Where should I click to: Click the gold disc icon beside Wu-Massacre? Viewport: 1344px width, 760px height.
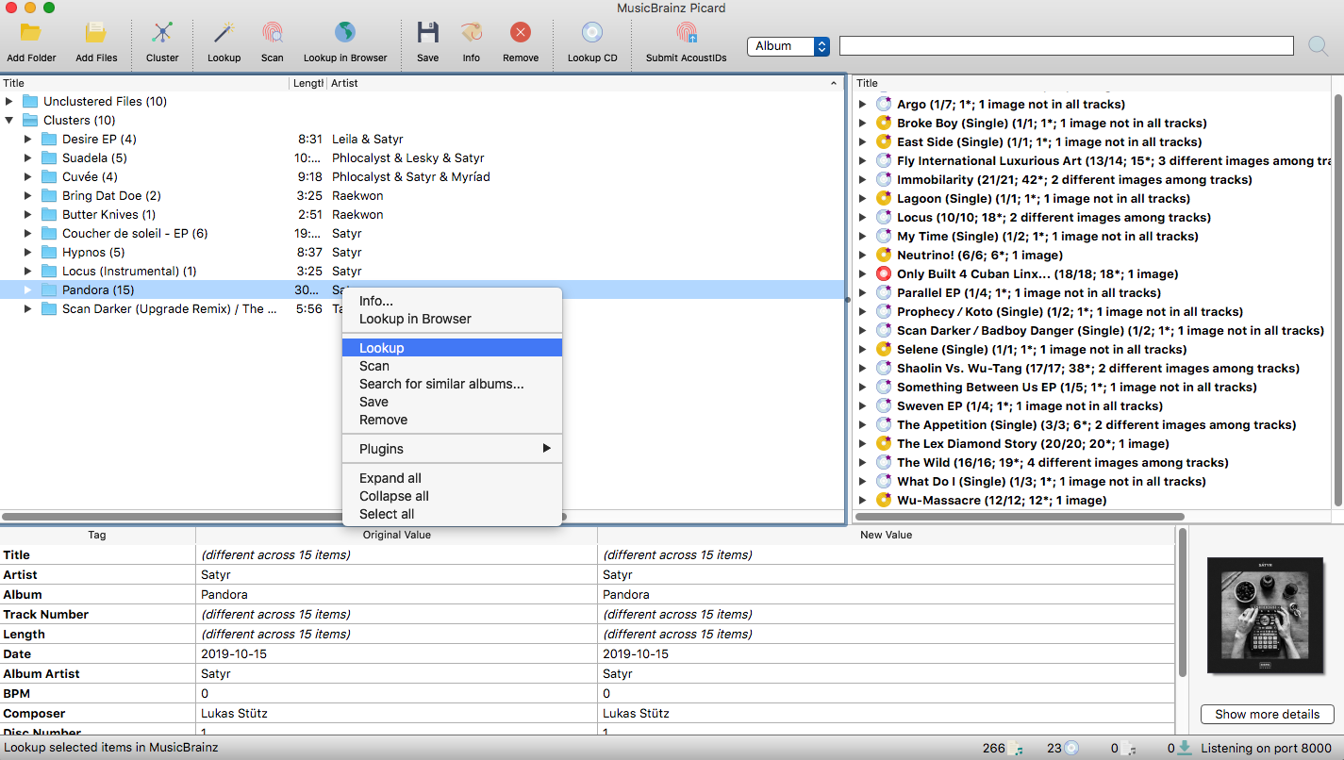click(884, 500)
